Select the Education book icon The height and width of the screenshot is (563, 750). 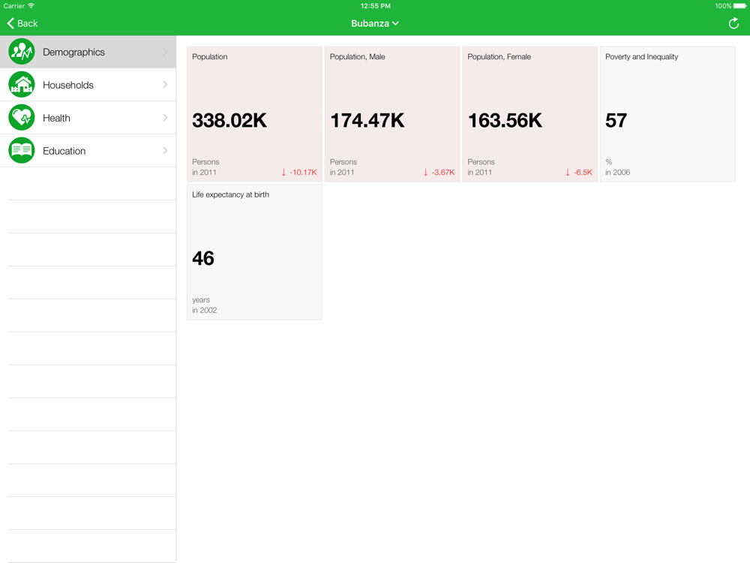(x=22, y=150)
